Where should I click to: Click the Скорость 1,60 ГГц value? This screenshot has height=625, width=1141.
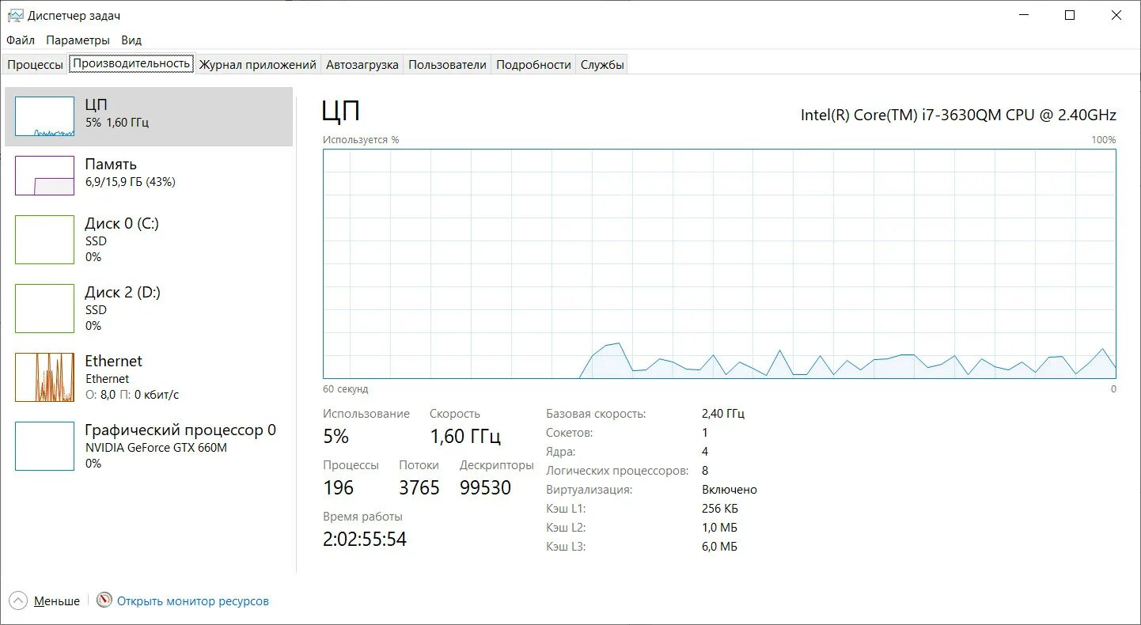[x=465, y=436]
